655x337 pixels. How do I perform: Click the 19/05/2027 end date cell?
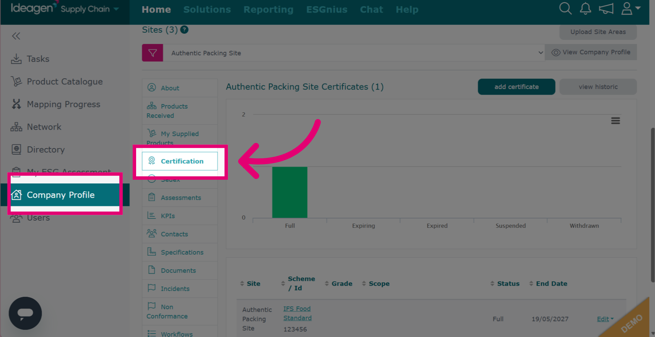(550, 319)
